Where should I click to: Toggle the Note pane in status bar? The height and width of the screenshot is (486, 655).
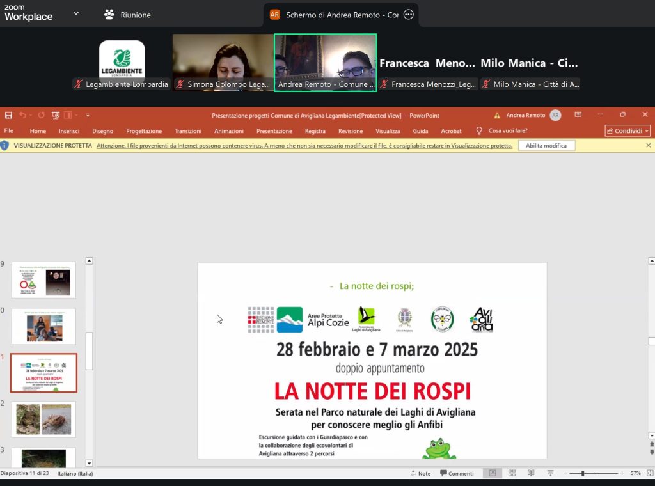[420, 473]
